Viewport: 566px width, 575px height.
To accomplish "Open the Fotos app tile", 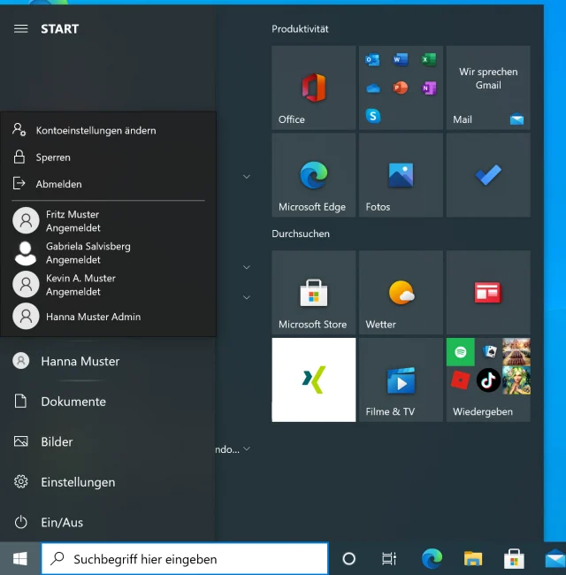I will 401,176.
